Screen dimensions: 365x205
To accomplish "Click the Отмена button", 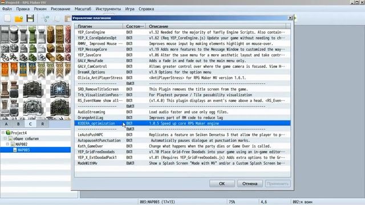I will (x=250, y=183).
